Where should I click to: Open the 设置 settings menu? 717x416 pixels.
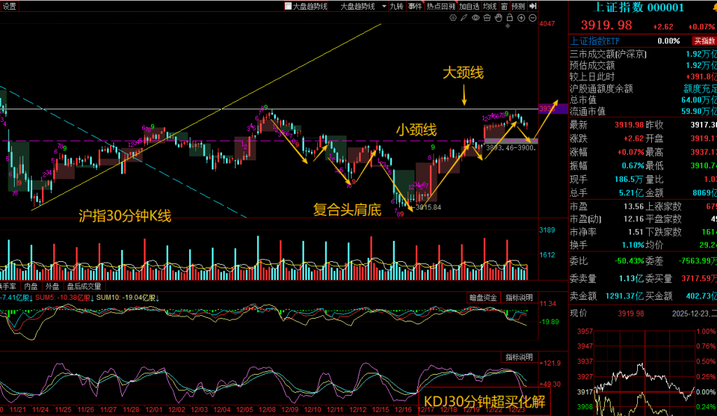pyautogui.click(x=10, y=6)
